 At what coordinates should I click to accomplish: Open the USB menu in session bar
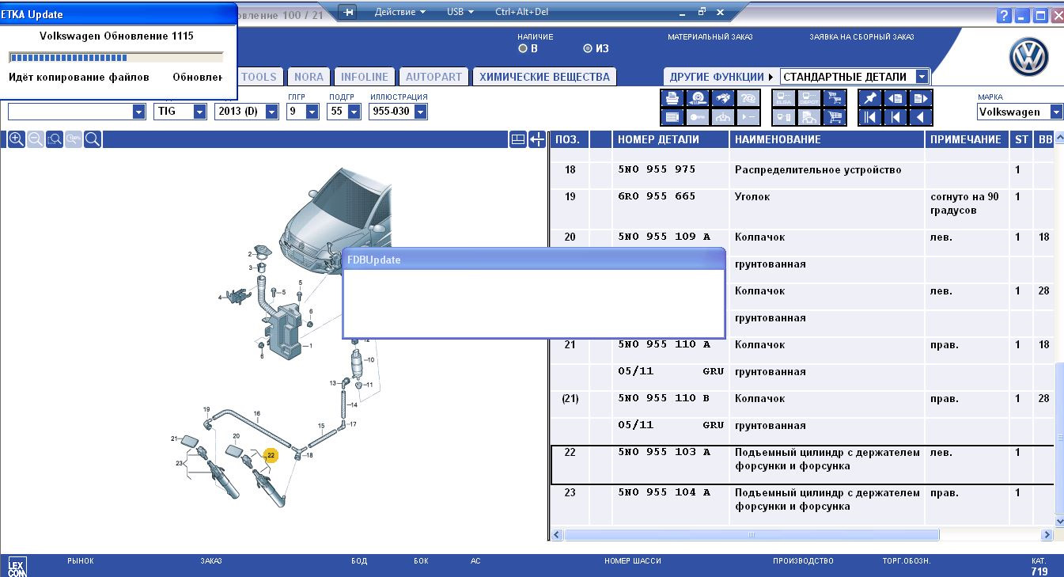(x=460, y=12)
